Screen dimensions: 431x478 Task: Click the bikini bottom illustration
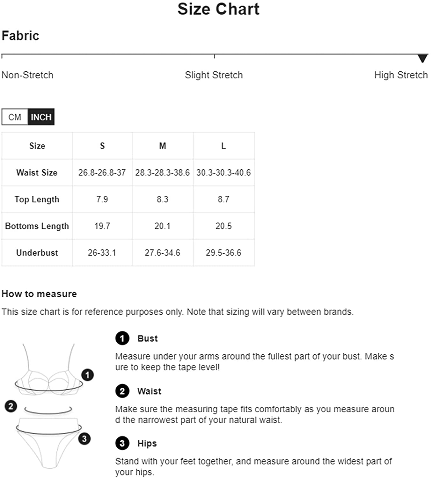tap(48, 443)
